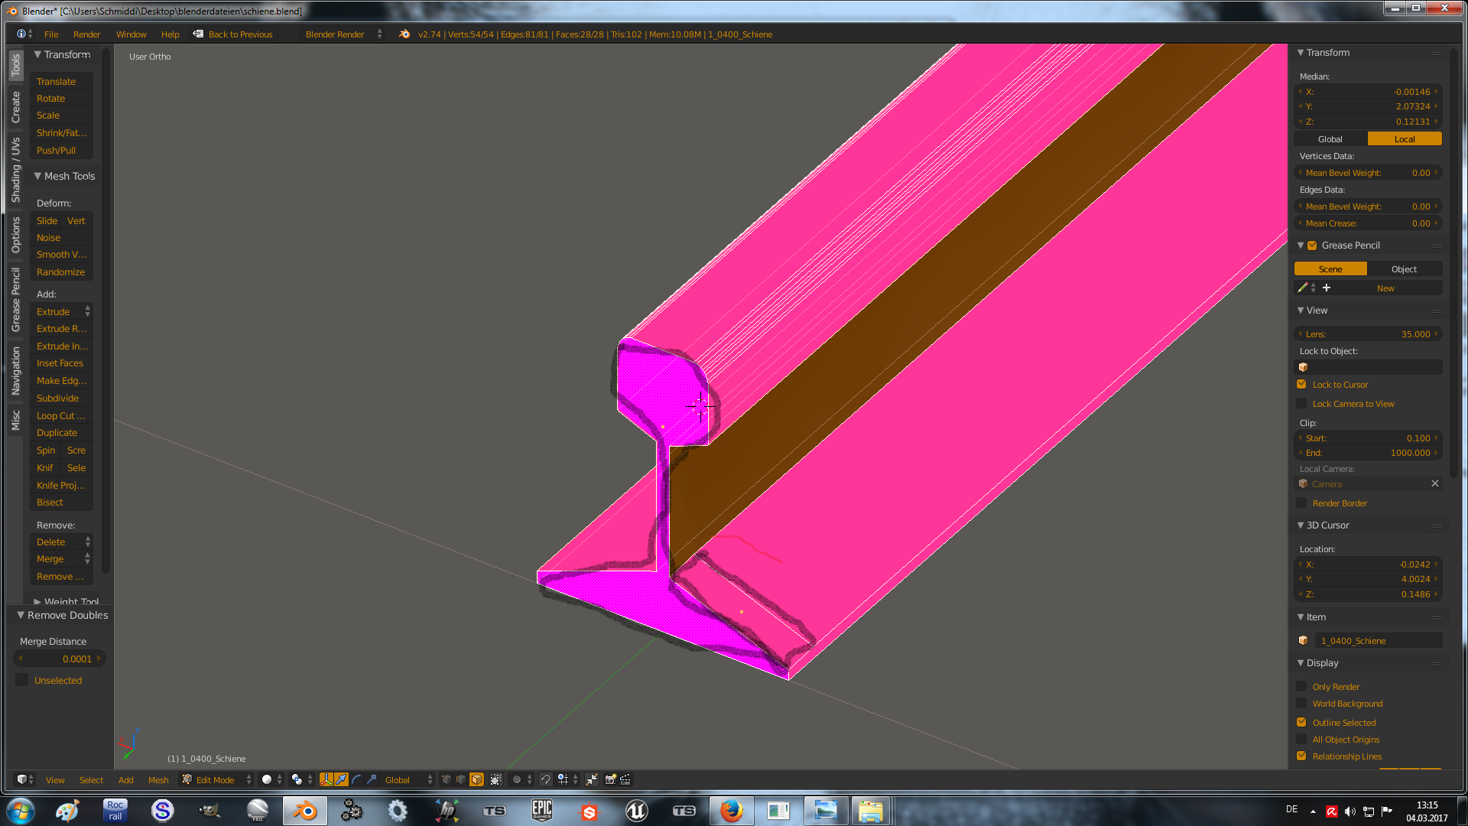Adjust the Merge Distance field
The height and width of the screenshot is (826, 1468).
point(60,659)
